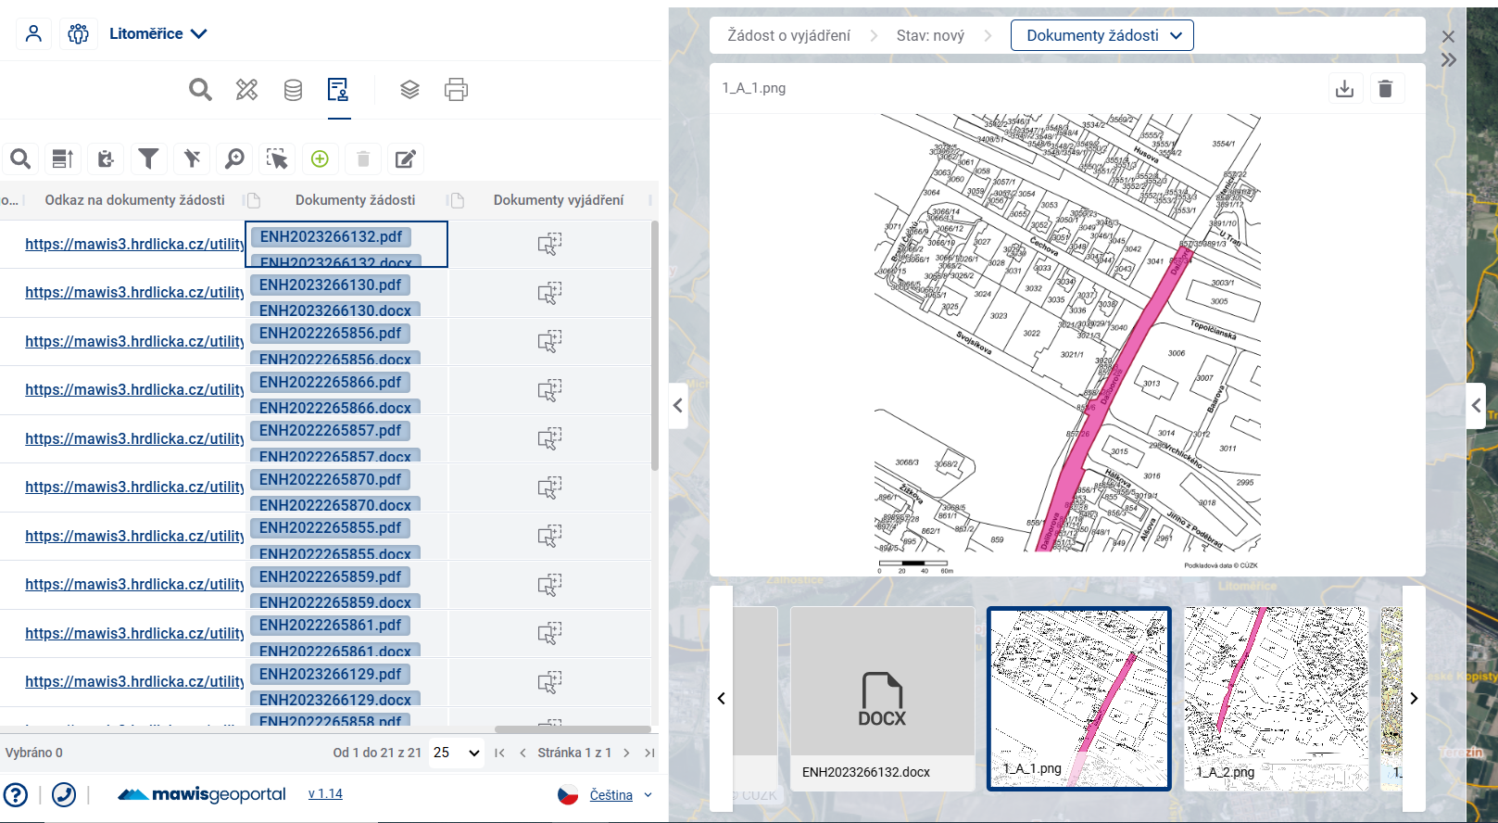
Task: Open the rows-per-page selector showing 25
Action: [457, 753]
